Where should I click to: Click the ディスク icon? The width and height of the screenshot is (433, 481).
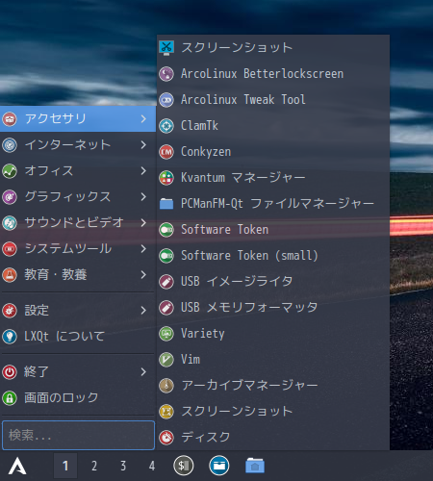click(x=166, y=438)
